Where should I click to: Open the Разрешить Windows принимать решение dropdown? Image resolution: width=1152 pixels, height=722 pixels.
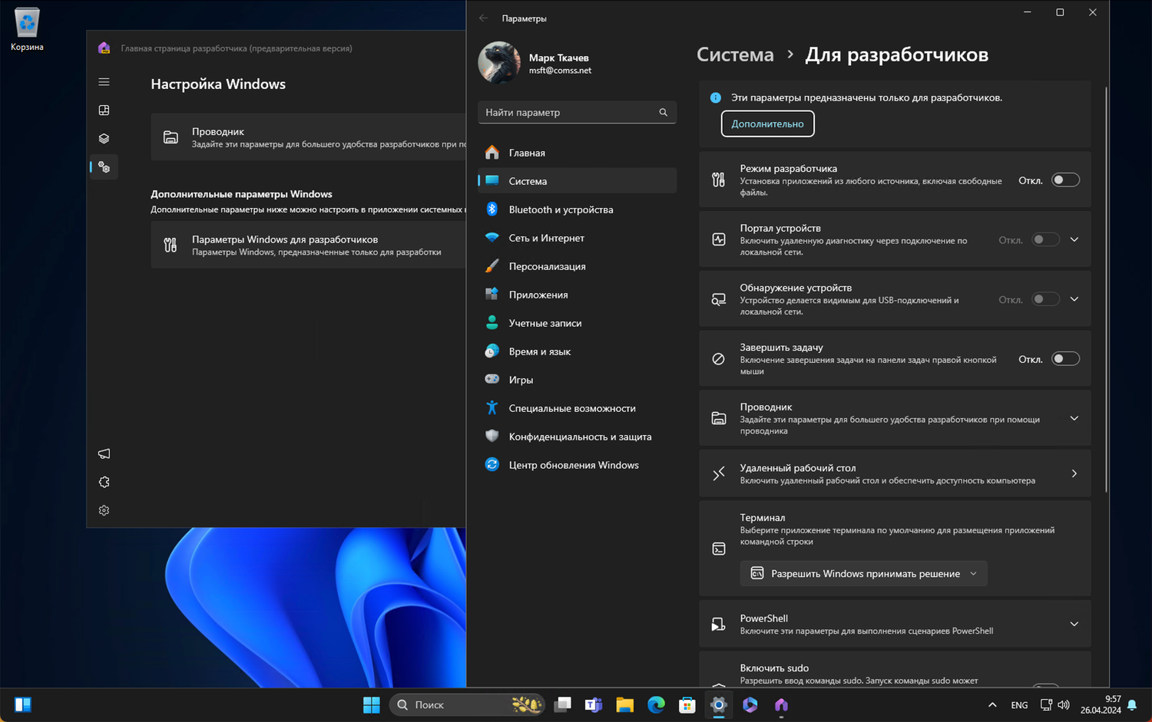click(x=863, y=573)
